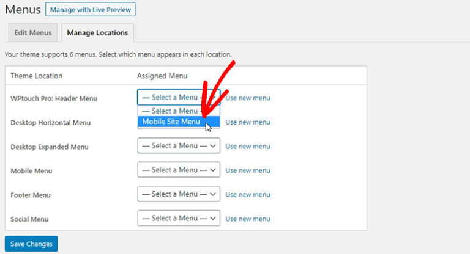Click the Assigned Menu column header
The image size is (470, 254).
[x=162, y=76]
